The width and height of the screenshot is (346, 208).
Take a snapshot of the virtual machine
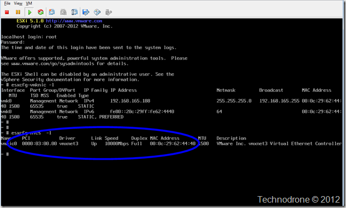(52, 12)
